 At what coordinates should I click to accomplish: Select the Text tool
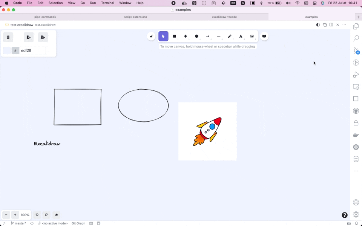coord(241,36)
